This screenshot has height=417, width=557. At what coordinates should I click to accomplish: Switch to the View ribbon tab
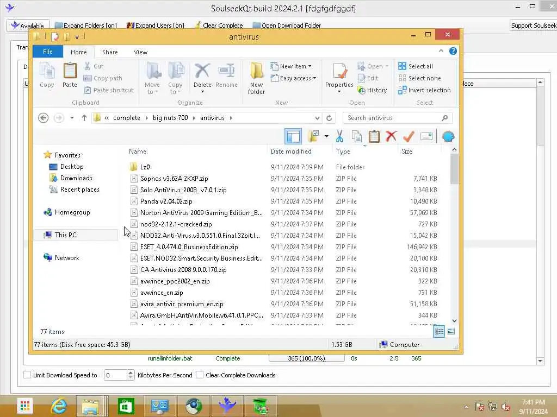point(140,52)
